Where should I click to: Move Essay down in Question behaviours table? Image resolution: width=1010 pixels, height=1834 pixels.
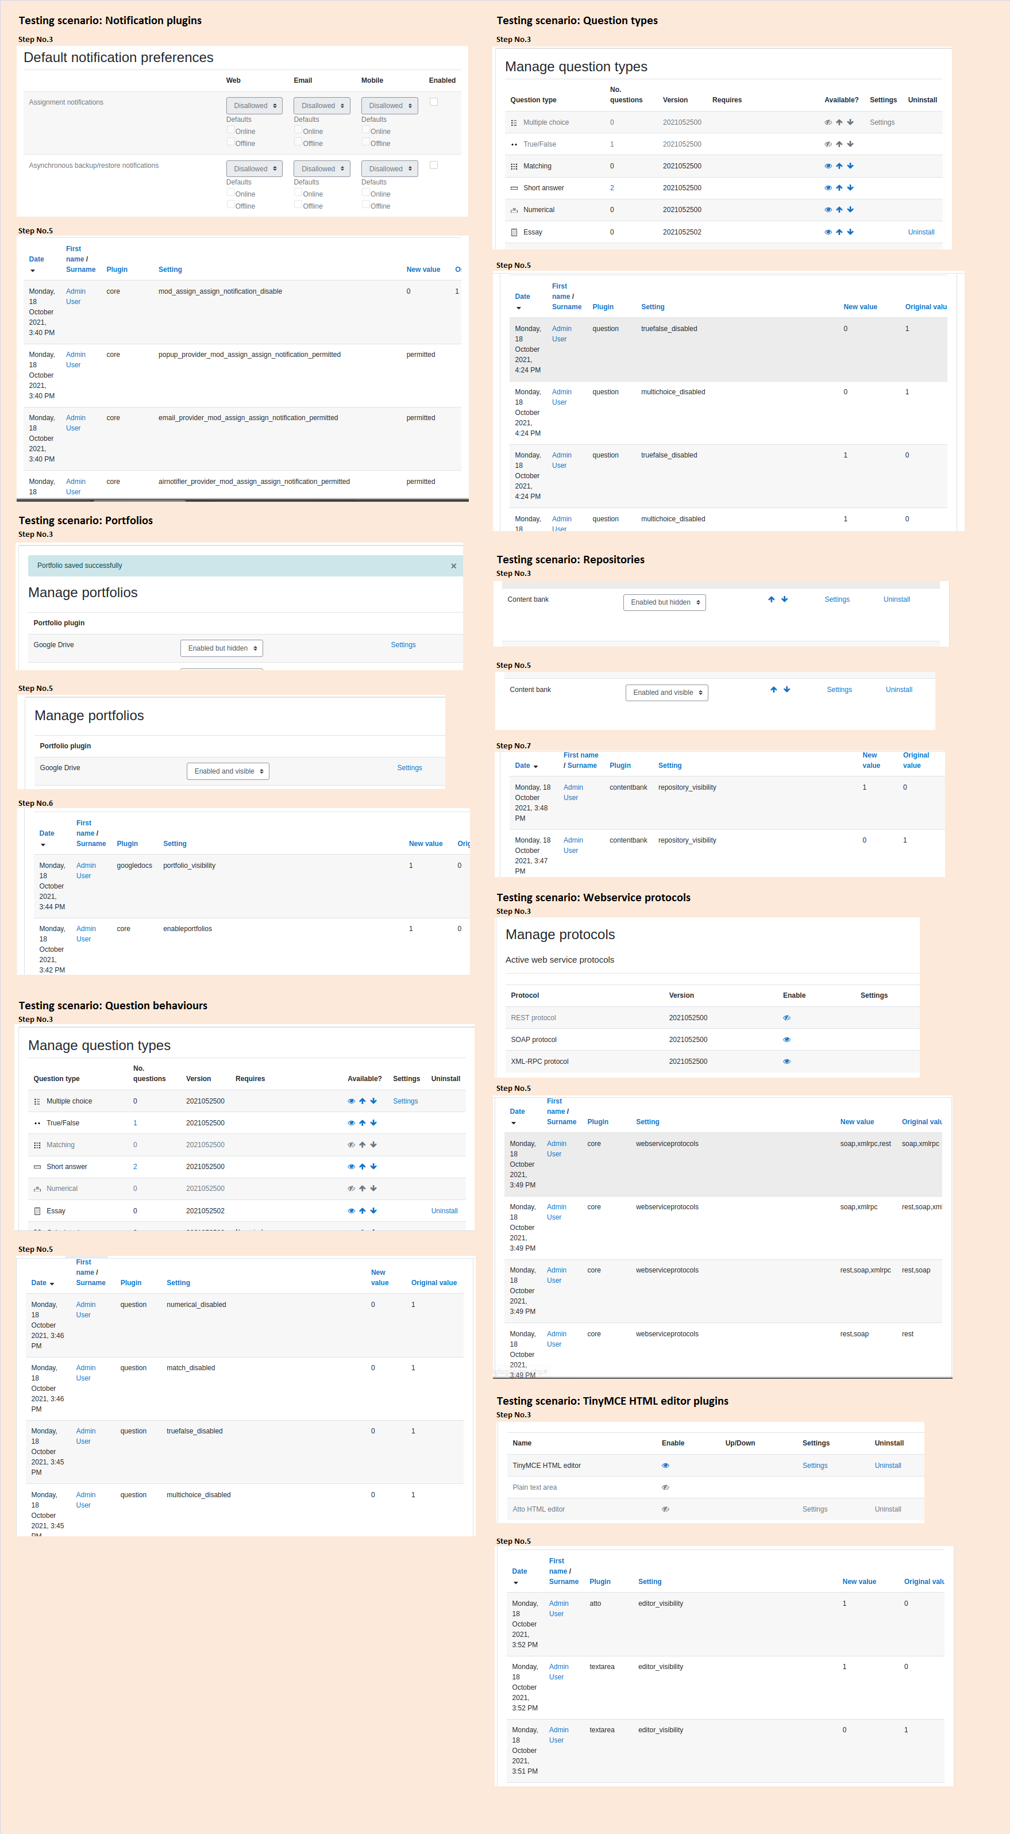click(x=373, y=1211)
